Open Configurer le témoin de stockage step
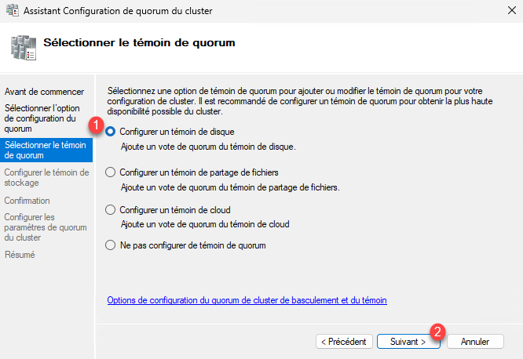523x359 pixels. click(x=46, y=177)
